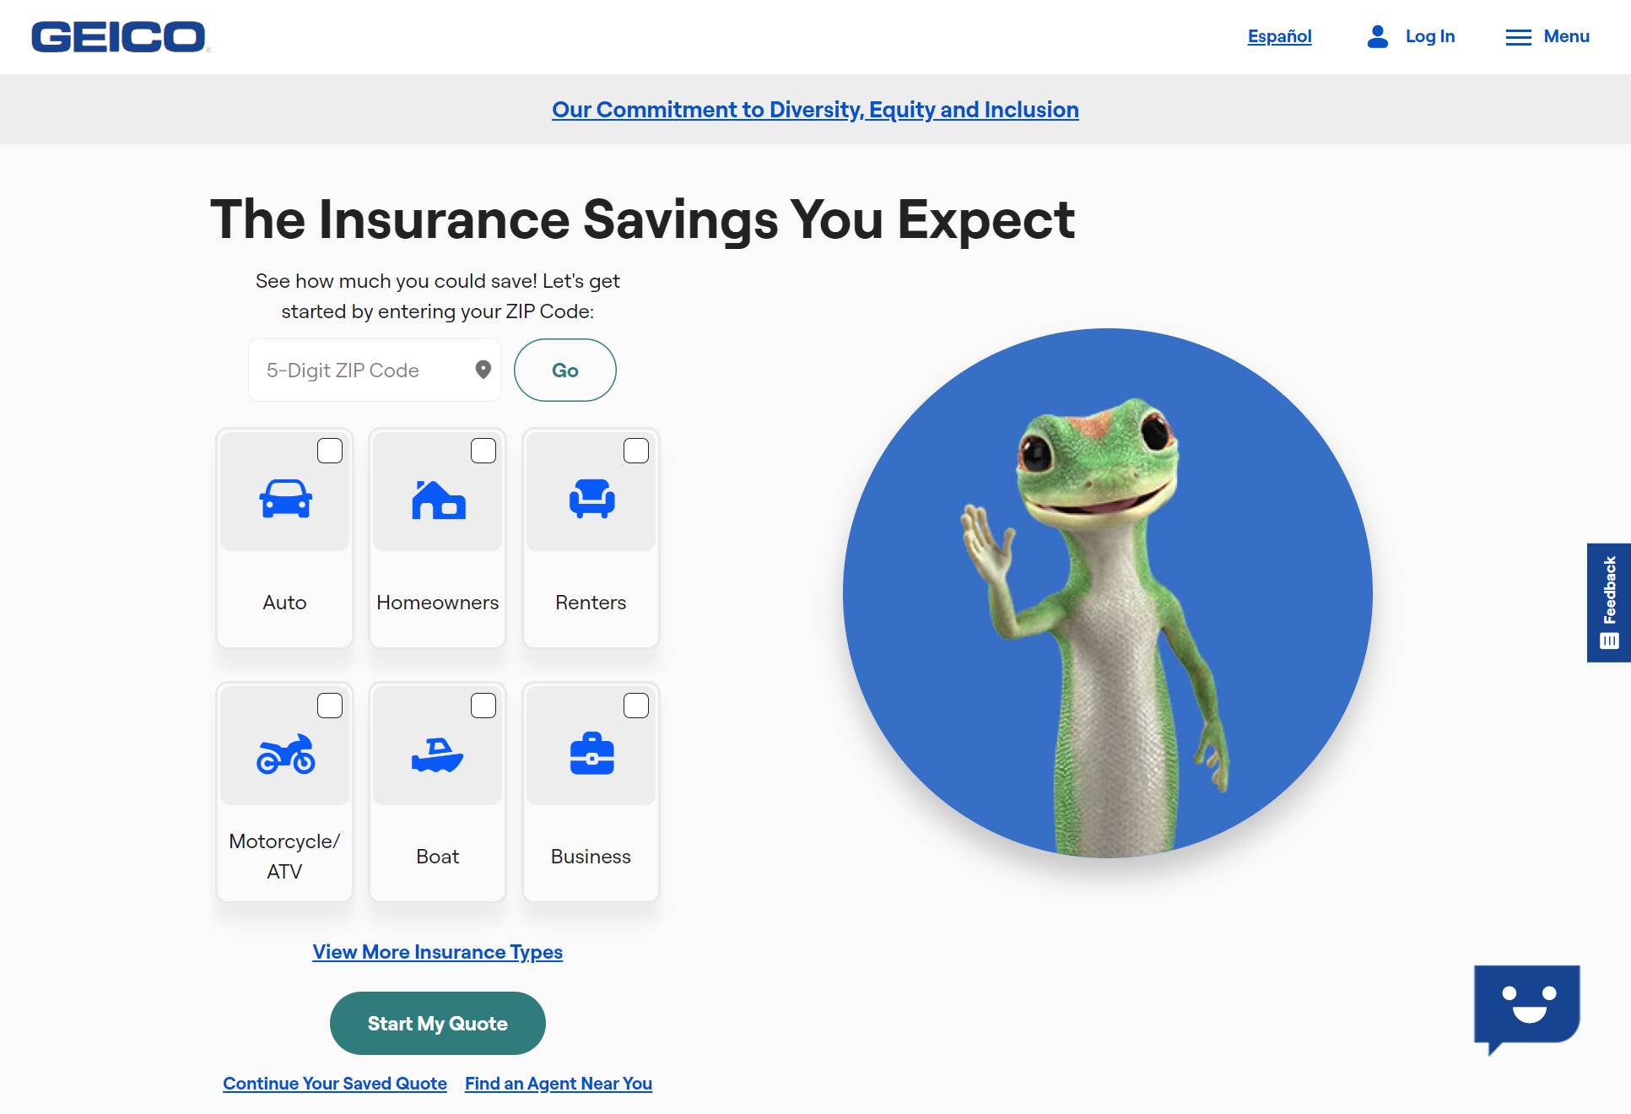The width and height of the screenshot is (1631, 1114).
Task: Click the Find an Agent Near You link
Action: tap(558, 1083)
